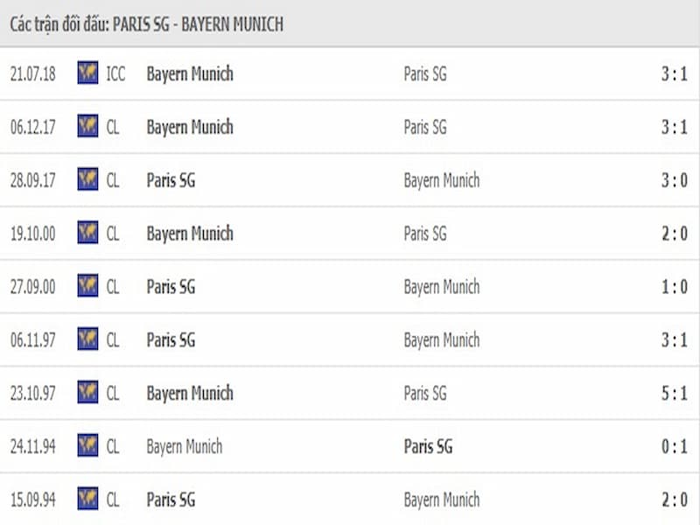Open Bayern Munich home team on 21.07.18
Image resolution: width=700 pixels, height=525 pixels.
(x=190, y=74)
